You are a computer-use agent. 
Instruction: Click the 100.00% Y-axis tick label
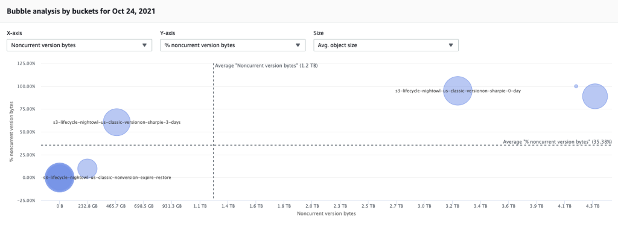(27, 86)
